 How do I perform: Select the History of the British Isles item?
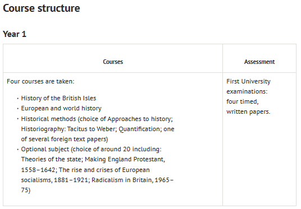coord(58,98)
